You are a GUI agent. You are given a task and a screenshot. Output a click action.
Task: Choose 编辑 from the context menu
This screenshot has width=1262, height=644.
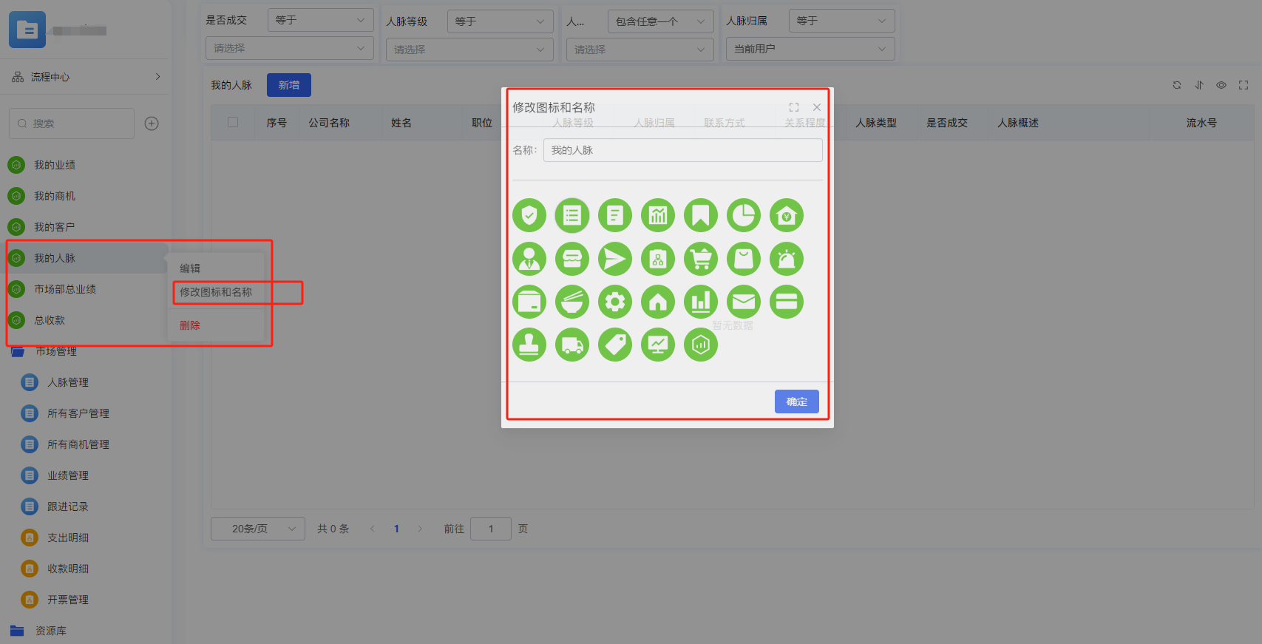[x=190, y=268]
